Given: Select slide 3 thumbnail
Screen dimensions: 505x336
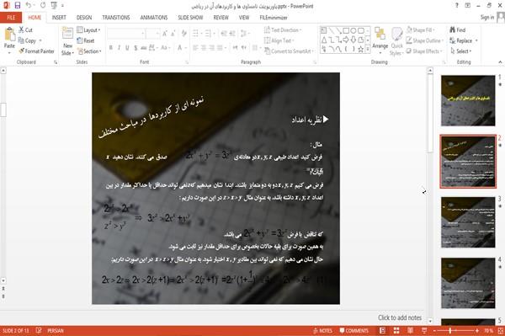Looking at the screenshot, I should click(468, 222).
